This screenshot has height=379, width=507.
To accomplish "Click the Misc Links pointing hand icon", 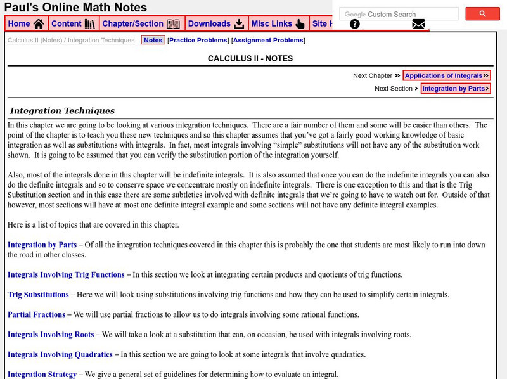I will pos(300,24).
